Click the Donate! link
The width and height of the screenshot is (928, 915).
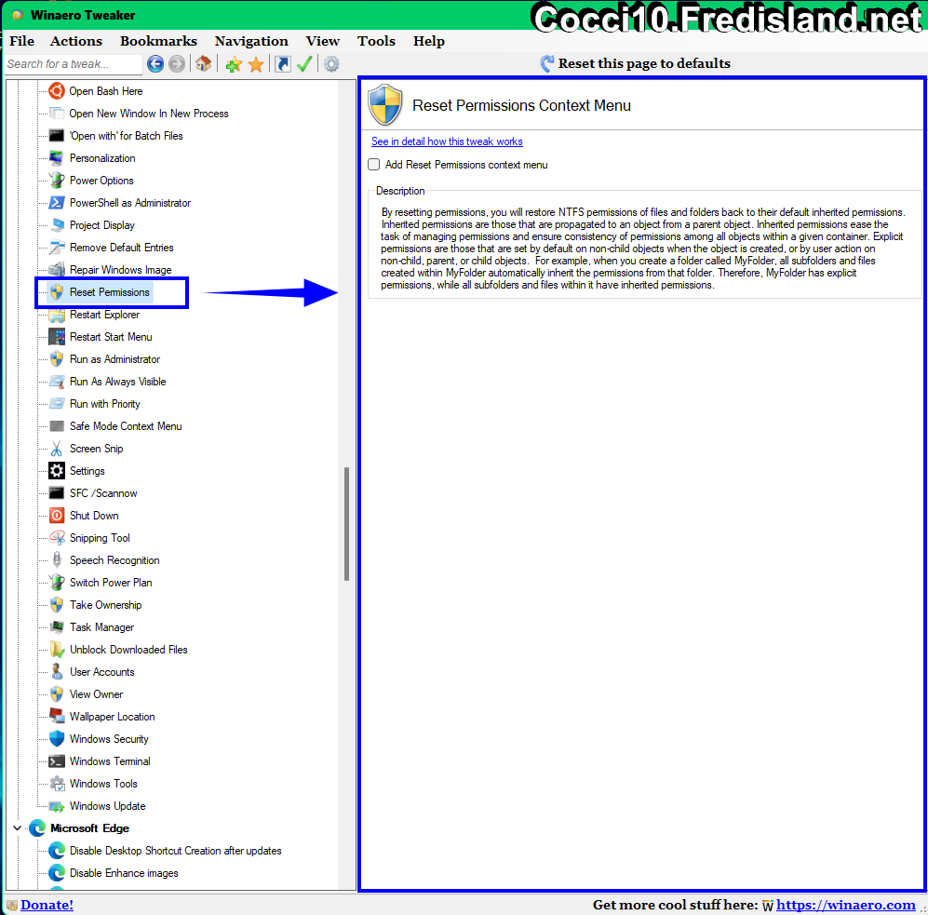coord(47,905)
